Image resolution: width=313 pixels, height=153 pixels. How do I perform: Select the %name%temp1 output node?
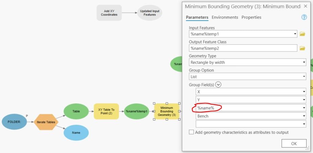point(137,111)
